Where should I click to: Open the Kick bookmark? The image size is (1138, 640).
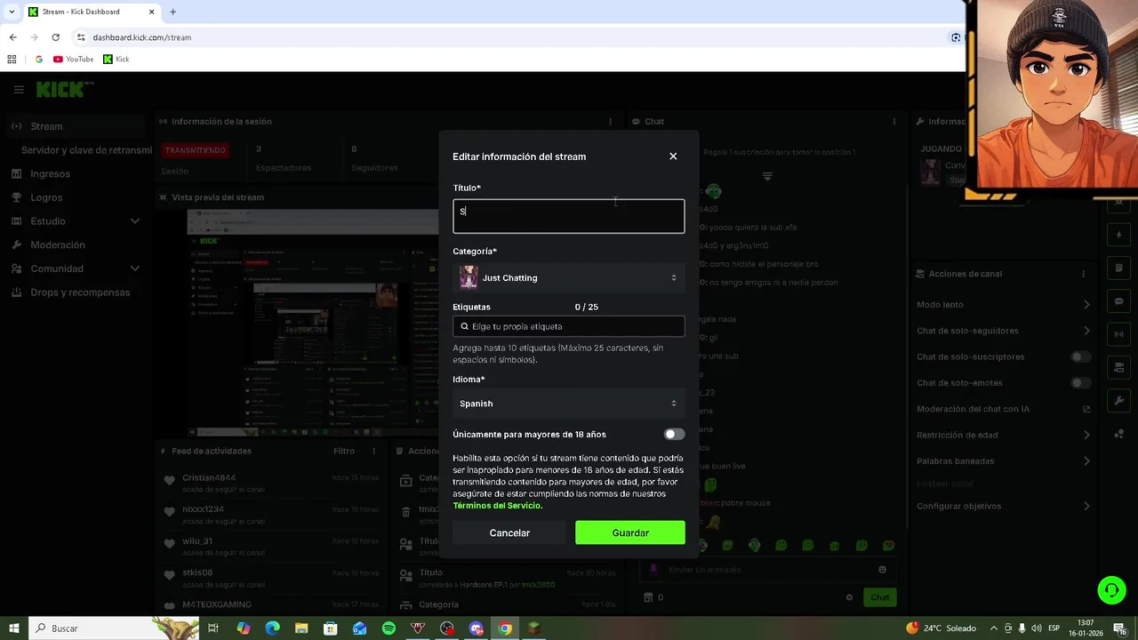[x=116, y=60]
